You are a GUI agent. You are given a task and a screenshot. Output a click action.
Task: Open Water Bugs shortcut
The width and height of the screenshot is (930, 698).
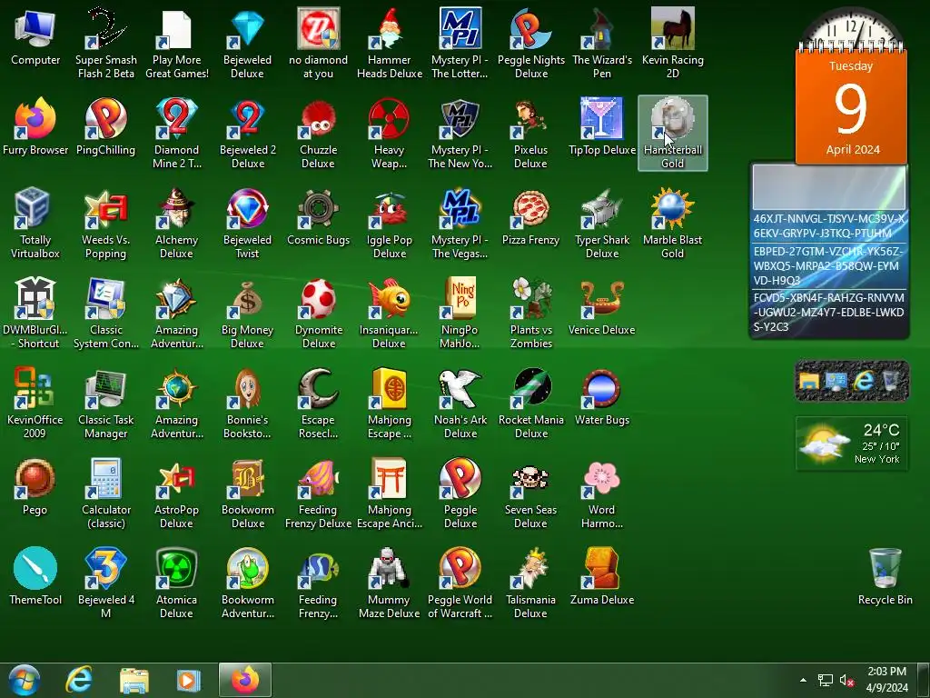(x=602, y=396)
